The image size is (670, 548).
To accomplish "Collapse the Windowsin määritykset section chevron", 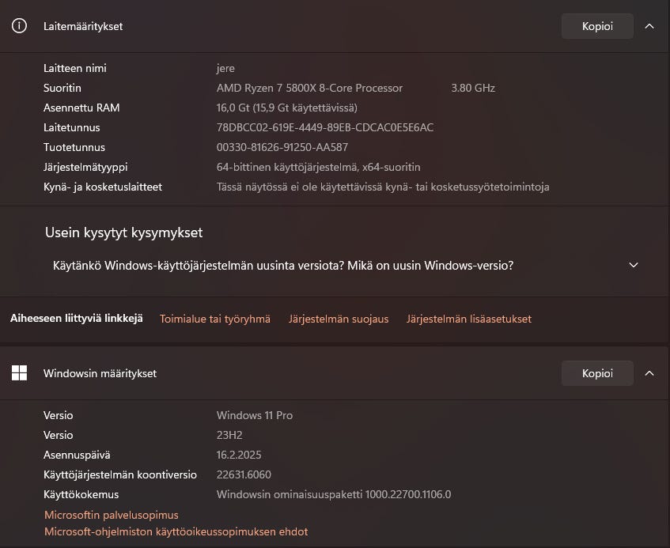I will pyautogui.click(x=649, y=373).
